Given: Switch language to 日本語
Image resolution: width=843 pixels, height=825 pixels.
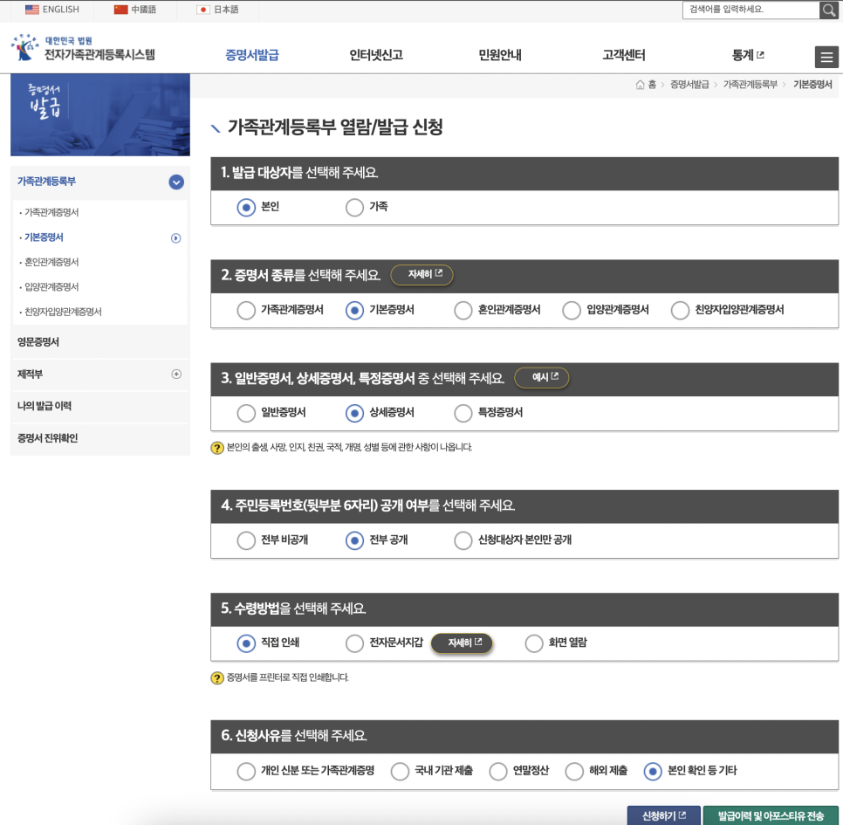Looking at the screenshot, I should tap(218, 10).
